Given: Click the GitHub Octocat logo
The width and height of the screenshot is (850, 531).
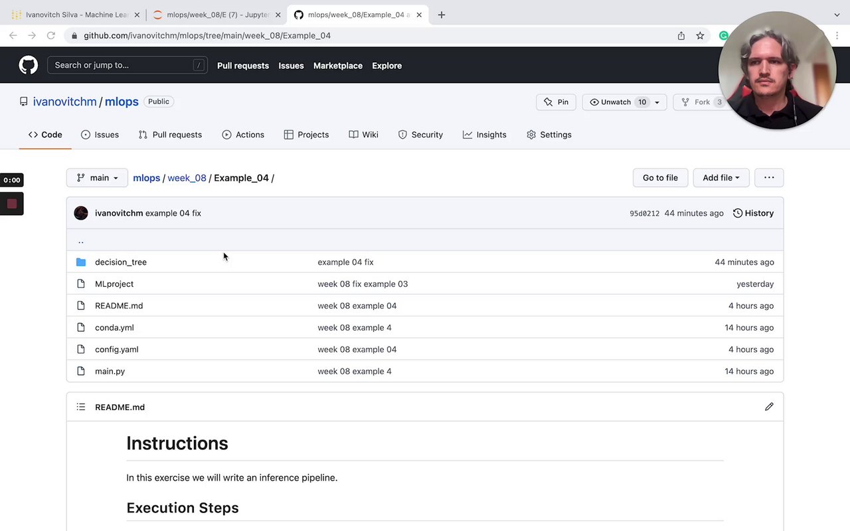Looking at the screenshot, I should pos(28,65).
